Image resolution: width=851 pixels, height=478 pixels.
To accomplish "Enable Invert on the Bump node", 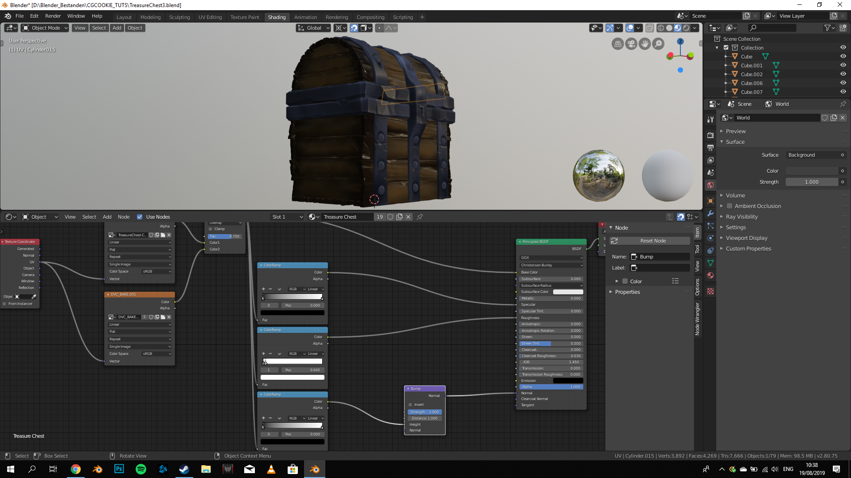I will 410,405.
